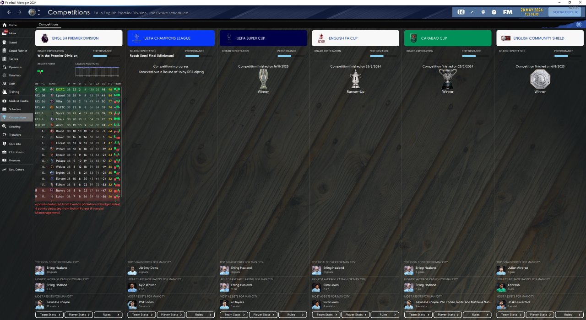Image resolution: width=586 pixels, height=320 pixels.
Task: Open Transfers in the sidebar
Action: [16, 135]
